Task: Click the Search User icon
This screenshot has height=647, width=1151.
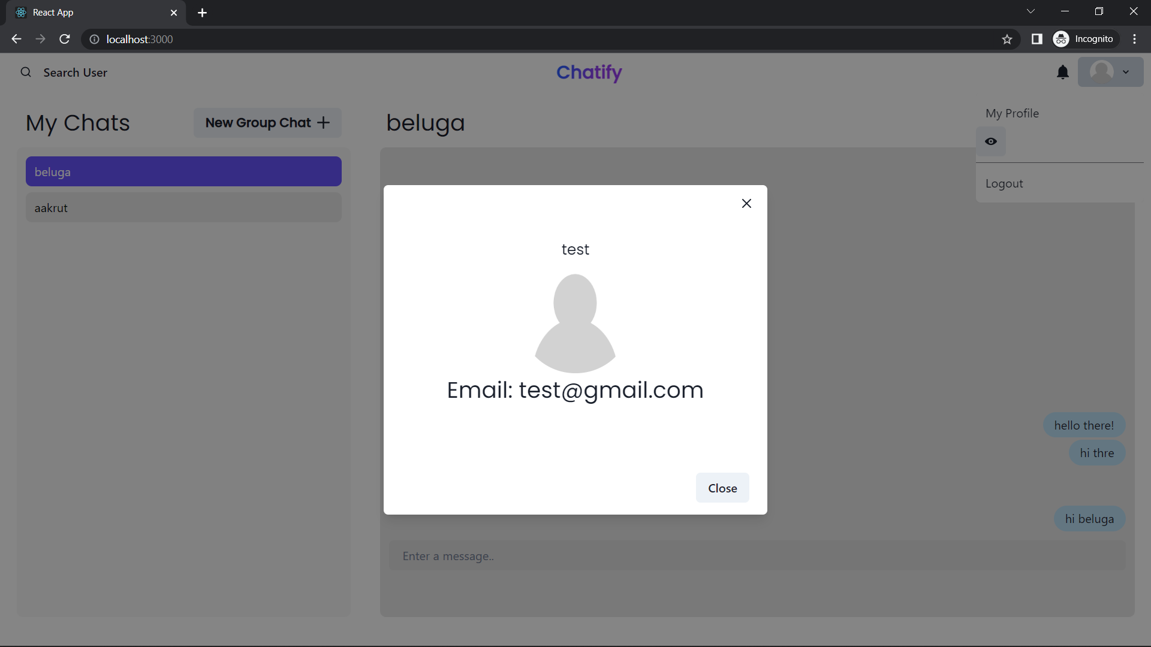Action: (x=25, y=72)
